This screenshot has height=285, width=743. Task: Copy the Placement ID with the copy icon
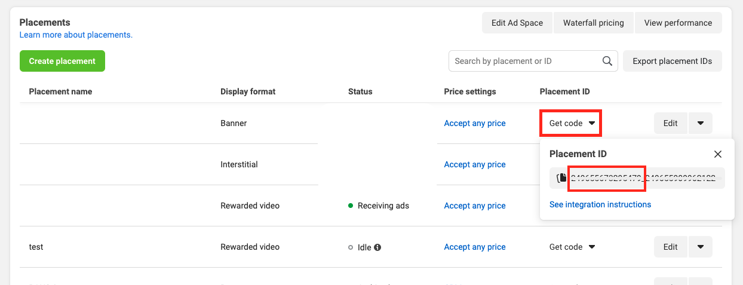[561, 178]
